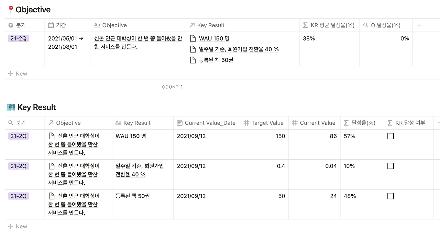Click the # icon on Target Value column
This screenshot has height=232, width=440.
pos(246,123)
